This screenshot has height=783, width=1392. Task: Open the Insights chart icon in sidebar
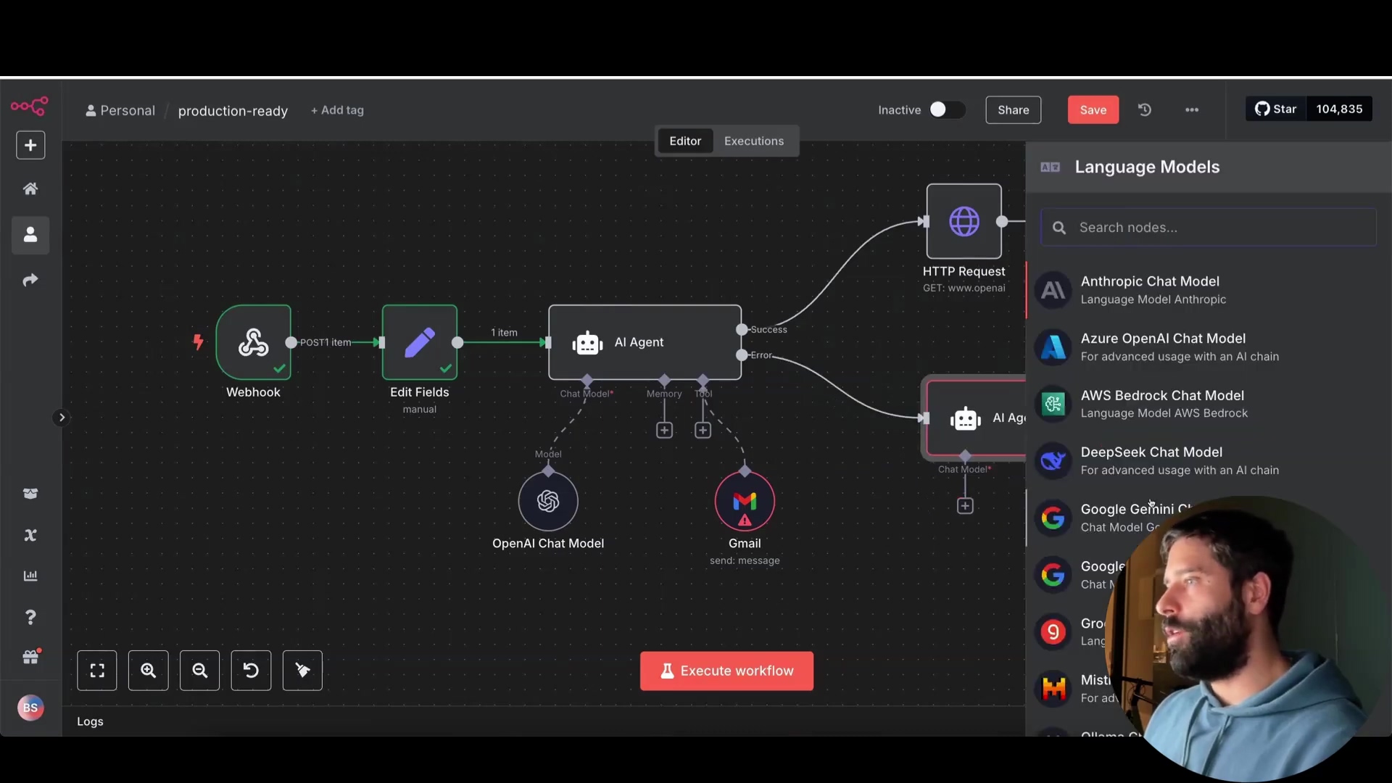click(30, 576)
